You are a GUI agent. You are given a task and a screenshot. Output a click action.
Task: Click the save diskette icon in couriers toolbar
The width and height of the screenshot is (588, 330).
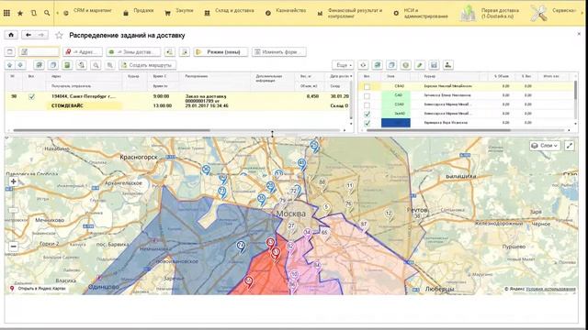(x=434, y=65)
